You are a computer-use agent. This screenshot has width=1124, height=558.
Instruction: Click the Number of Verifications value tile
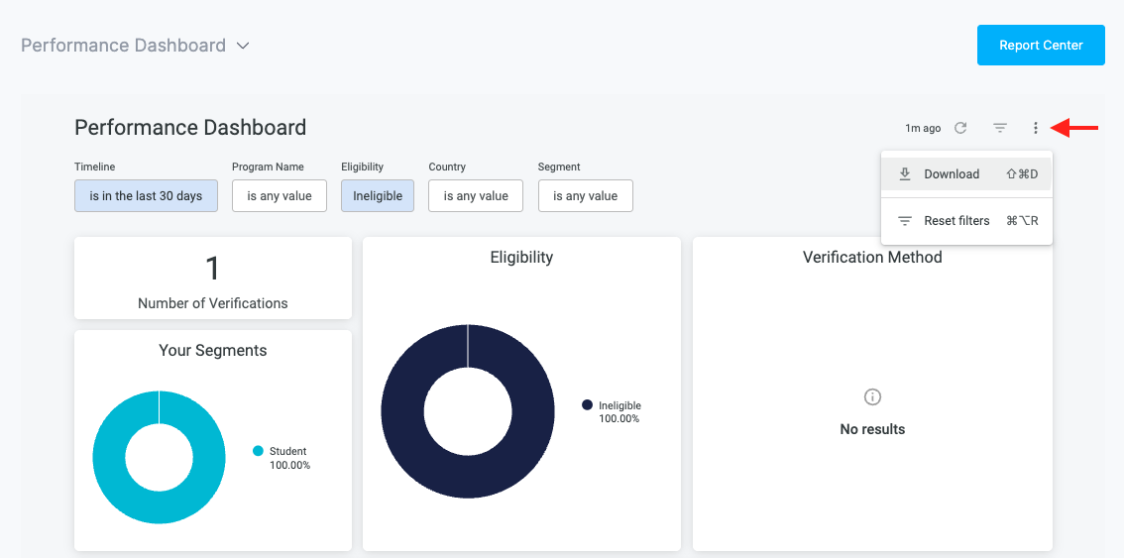pyautogui.click(x=213, y=279)
